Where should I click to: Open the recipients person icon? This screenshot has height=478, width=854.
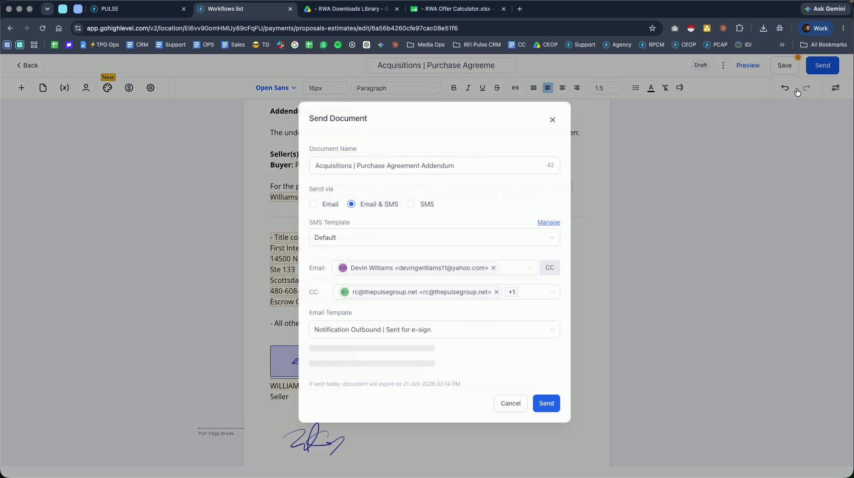tap(86, 88)
